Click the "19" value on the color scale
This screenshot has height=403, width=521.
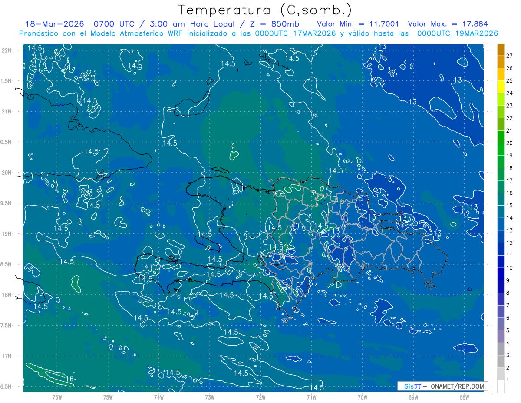pos(509,156)
